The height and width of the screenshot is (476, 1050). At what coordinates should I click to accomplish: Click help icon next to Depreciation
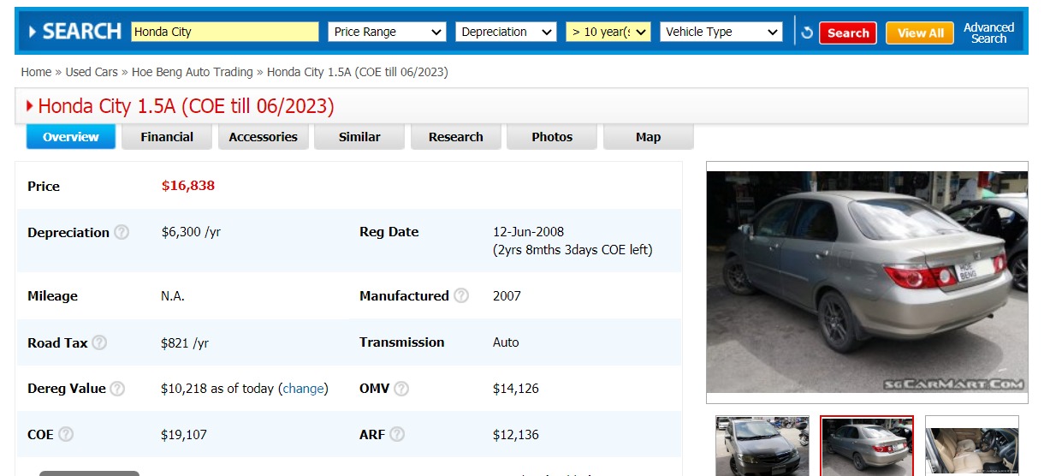click(122, 232)
